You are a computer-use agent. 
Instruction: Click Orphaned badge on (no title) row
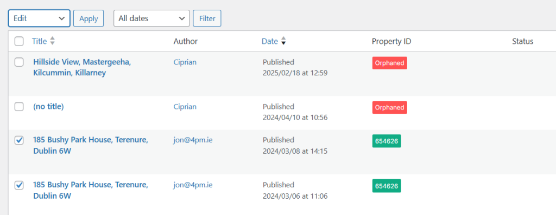pyautogui.click(x=389, y=107)
